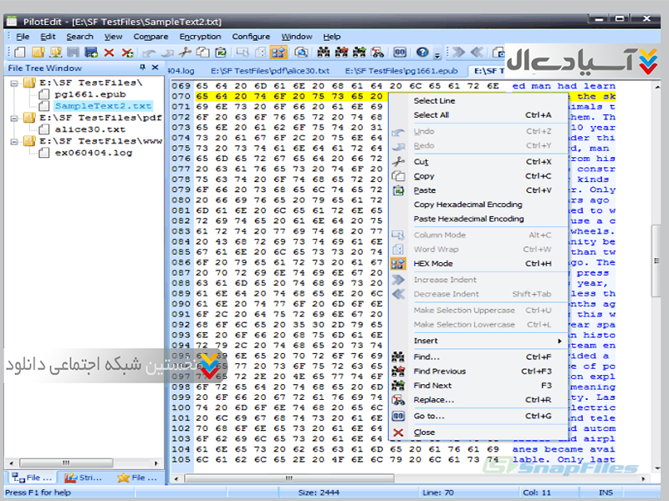The height and width of the screenshot is (501, 669).
Task: Click the Go to icon in the toolbar
Action: point(400,53)
